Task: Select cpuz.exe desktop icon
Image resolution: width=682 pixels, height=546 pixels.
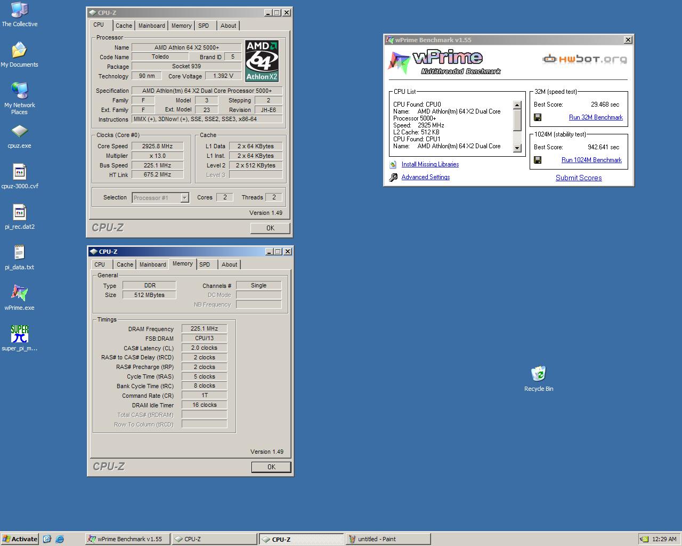Action: pos(19,136)
